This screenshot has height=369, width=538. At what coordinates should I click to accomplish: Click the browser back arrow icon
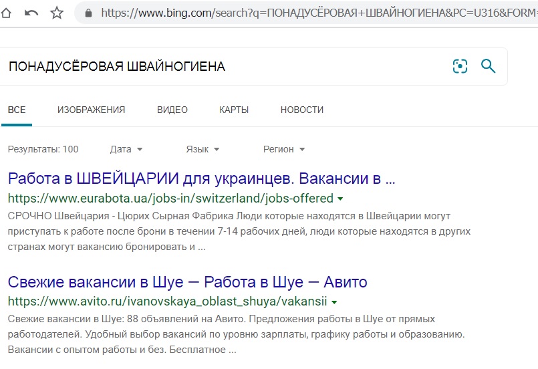tap(31, 13)
